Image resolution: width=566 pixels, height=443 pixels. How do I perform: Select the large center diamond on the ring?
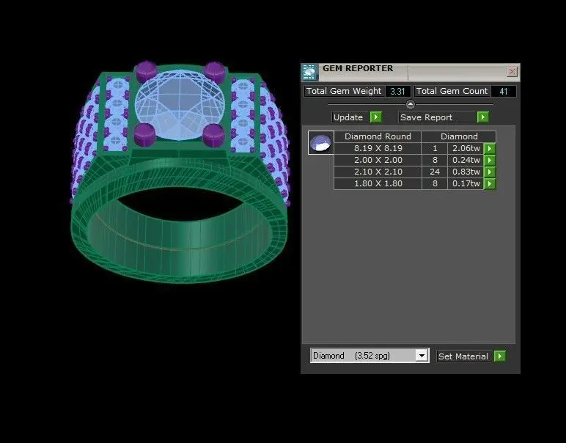click(180, 104)
